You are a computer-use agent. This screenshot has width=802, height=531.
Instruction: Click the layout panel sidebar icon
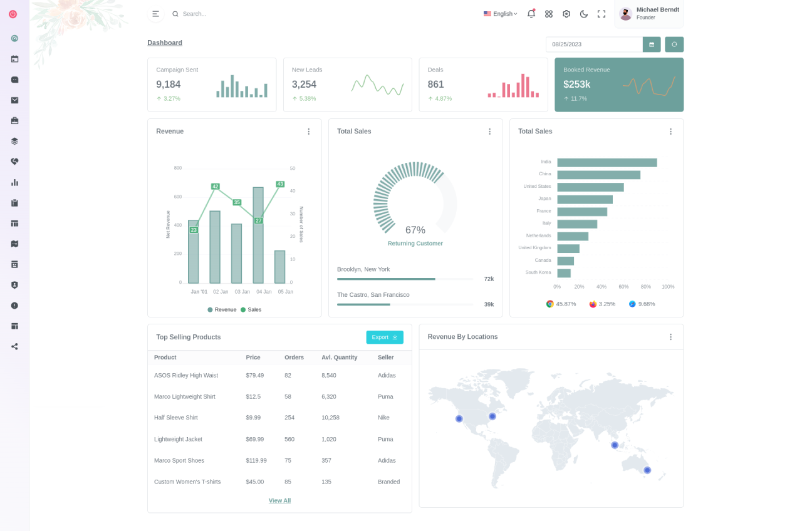[14, 326]
